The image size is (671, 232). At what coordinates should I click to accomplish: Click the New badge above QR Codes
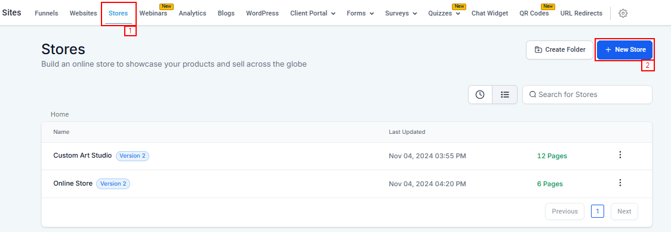pos(548,7)
